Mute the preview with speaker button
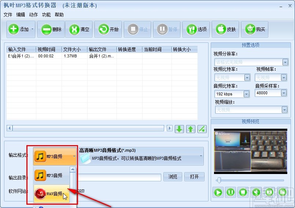 256,192
